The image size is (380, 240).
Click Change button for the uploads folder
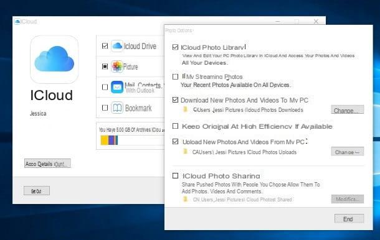[347, 152]
